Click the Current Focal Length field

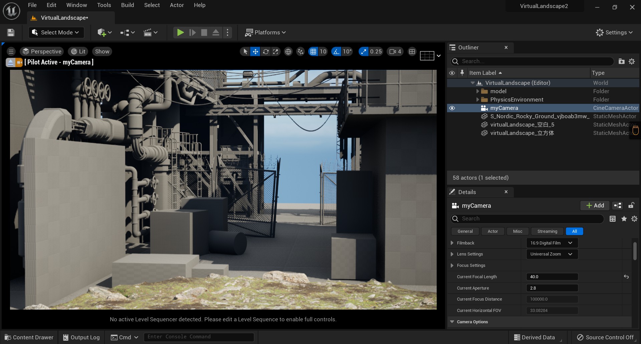552,277
